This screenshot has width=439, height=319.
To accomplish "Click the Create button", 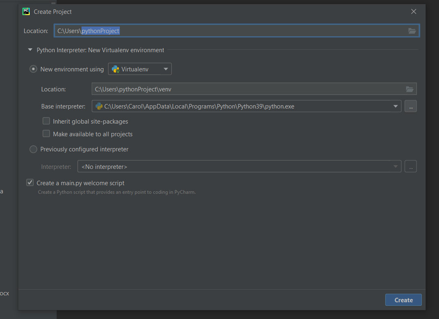I will [x=404, y=300].
